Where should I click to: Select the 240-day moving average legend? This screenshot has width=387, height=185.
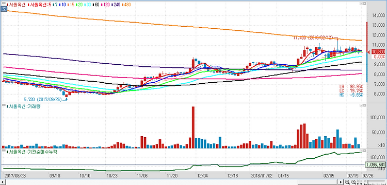point(116,5)
